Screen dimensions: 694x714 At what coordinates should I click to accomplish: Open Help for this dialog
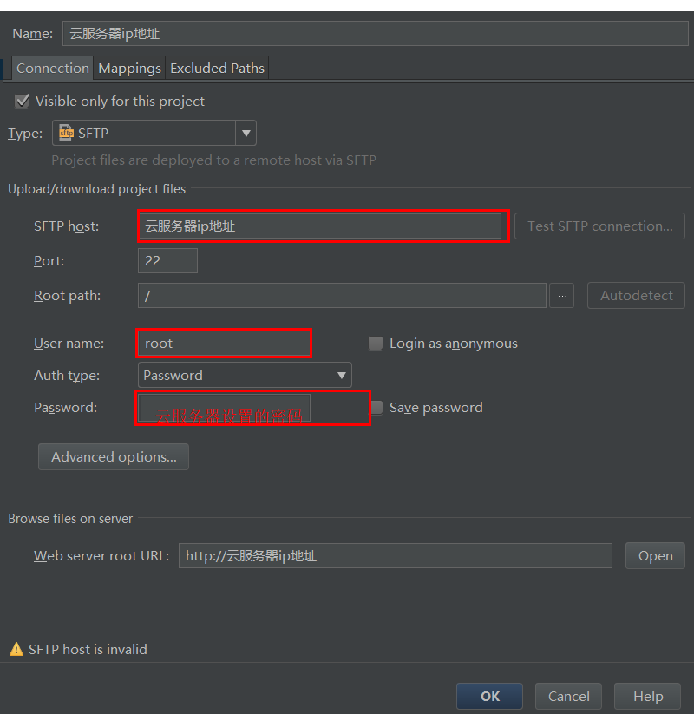(647, 696)
